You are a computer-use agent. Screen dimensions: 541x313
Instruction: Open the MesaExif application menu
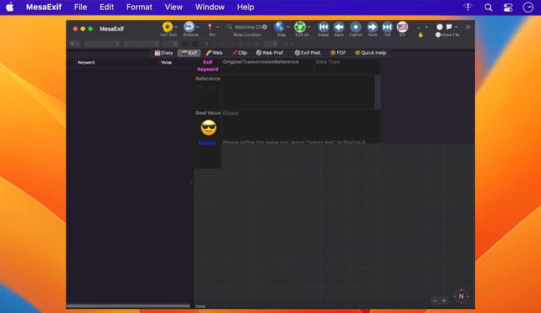tap(44, 7)
